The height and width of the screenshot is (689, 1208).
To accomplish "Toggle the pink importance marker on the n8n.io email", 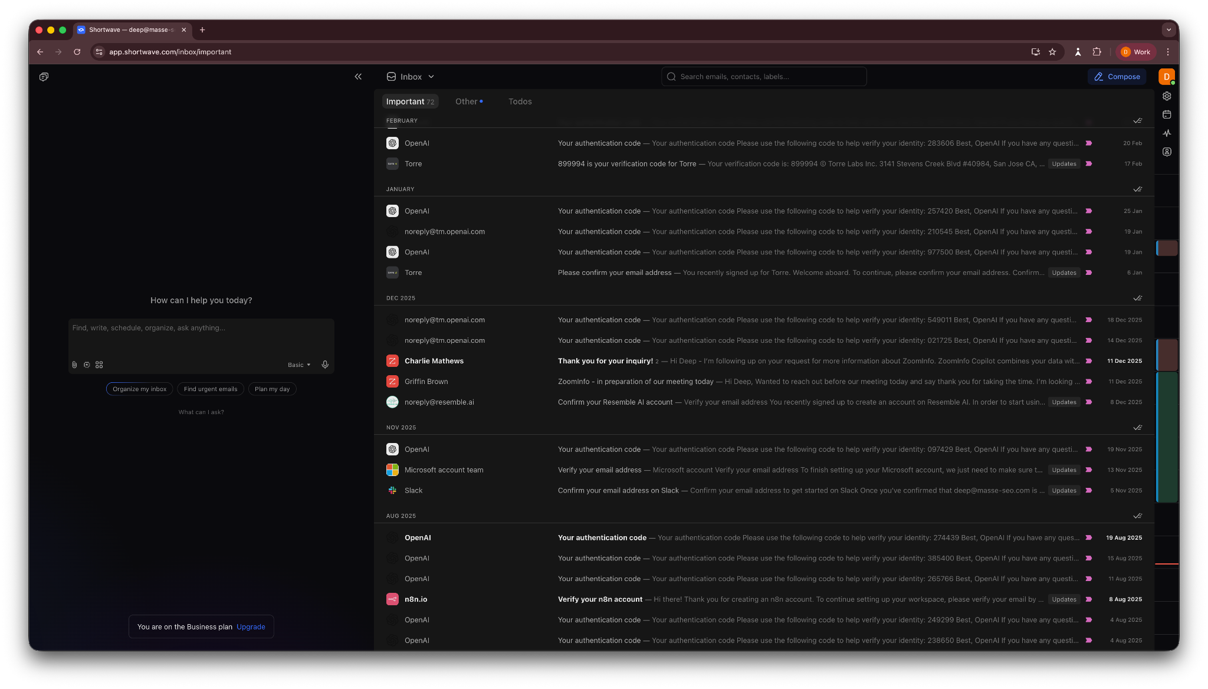I will click(x=1089, y=599).
